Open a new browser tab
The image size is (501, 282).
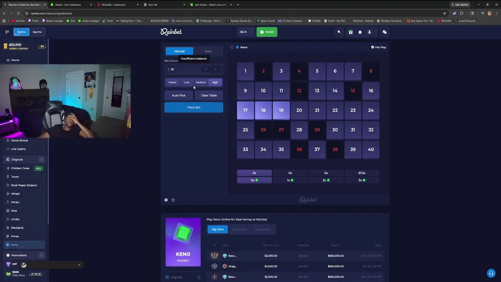[238, 5]
